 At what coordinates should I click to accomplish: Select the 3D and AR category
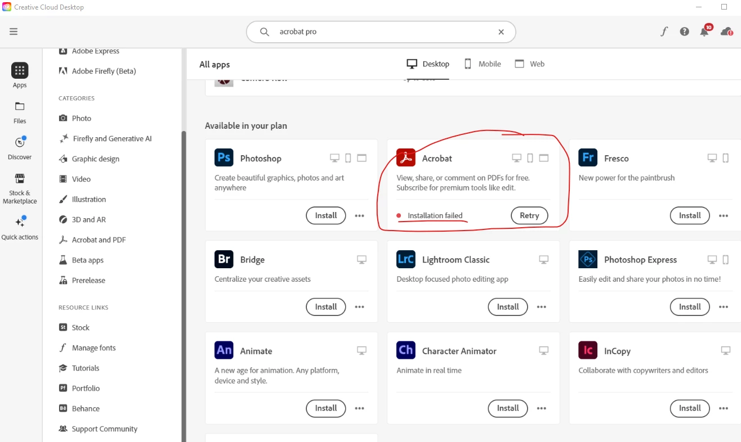[82, 219]
